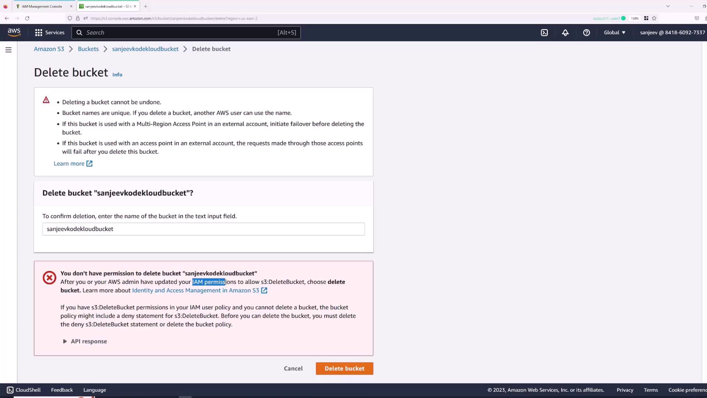Go to Buckets breadcrumb
Screen dimensions: 707x398
pyautogui.click(x=88, y=49)
